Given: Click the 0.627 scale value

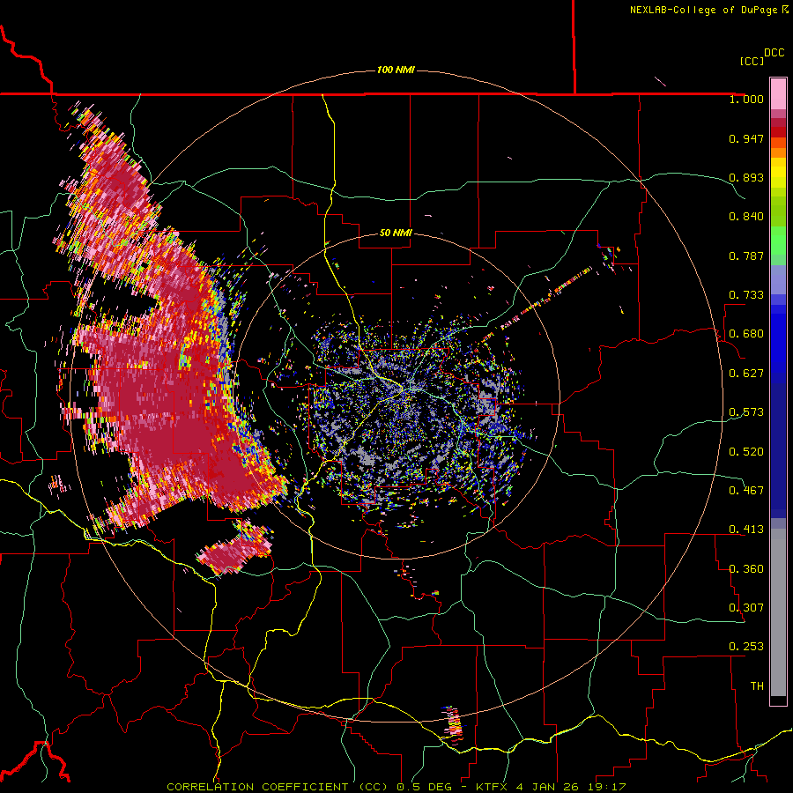Looking at the screenshot, I should tap(746, 374).
